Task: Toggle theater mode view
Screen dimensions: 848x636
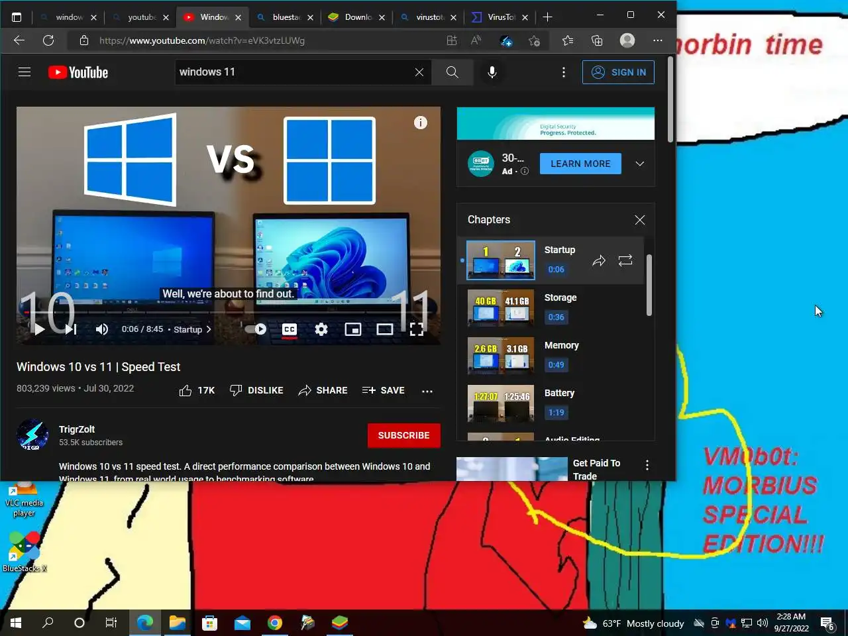Action: coord(385,329)
